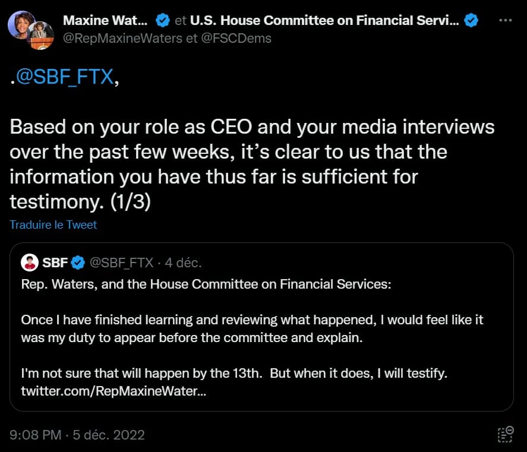This screenshot has height=452, width=527.
Task: Click the verified badge next to U.S. House Committee
Action: (472, 20)
